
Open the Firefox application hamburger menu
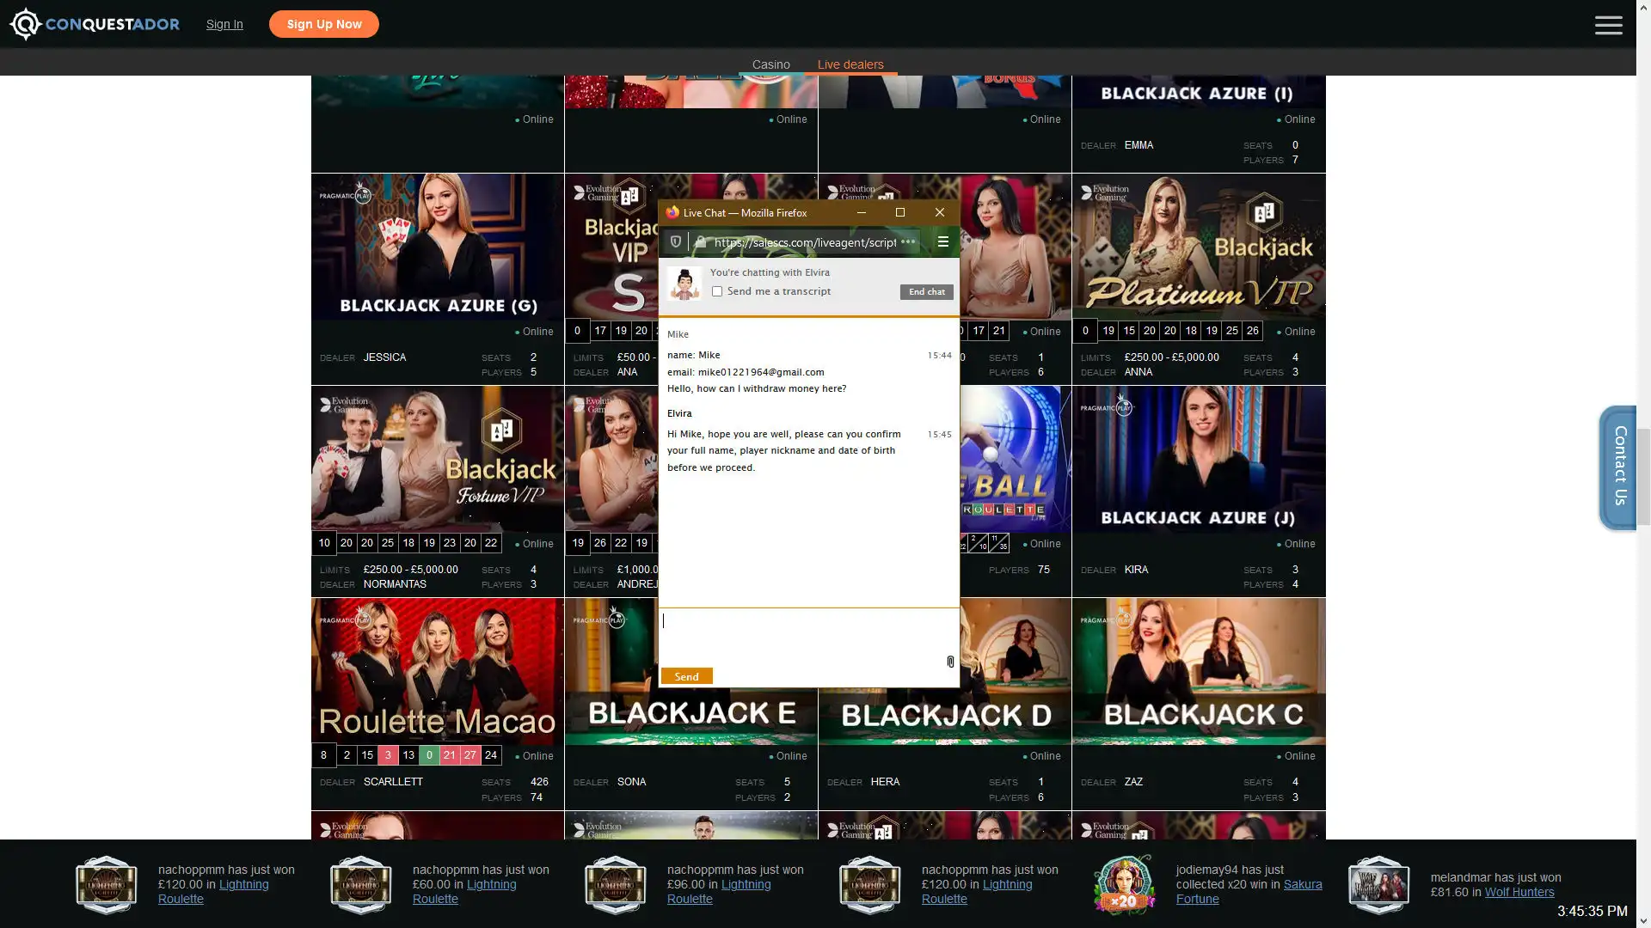943,241
